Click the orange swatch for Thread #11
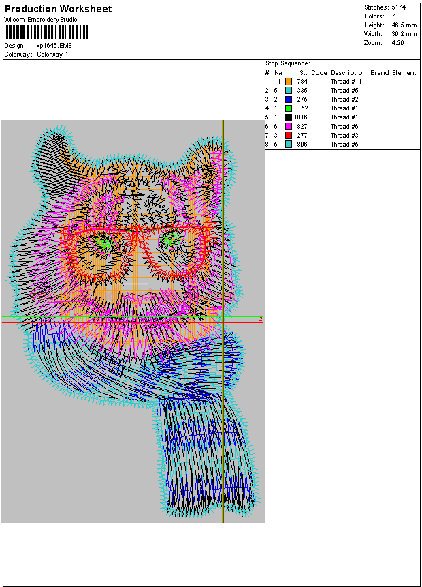This screenshot has height=587, width=422. click(x=289, y=81)
